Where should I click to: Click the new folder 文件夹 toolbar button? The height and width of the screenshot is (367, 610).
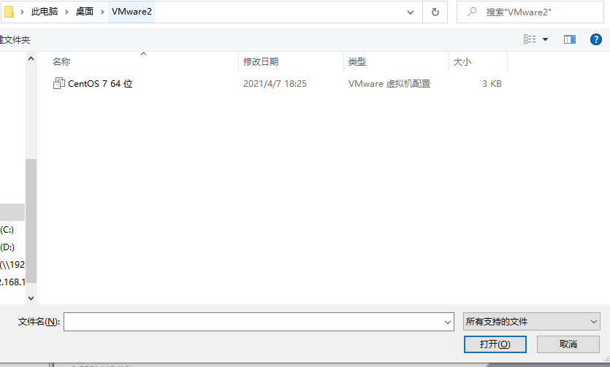click(x=15, y=40)
